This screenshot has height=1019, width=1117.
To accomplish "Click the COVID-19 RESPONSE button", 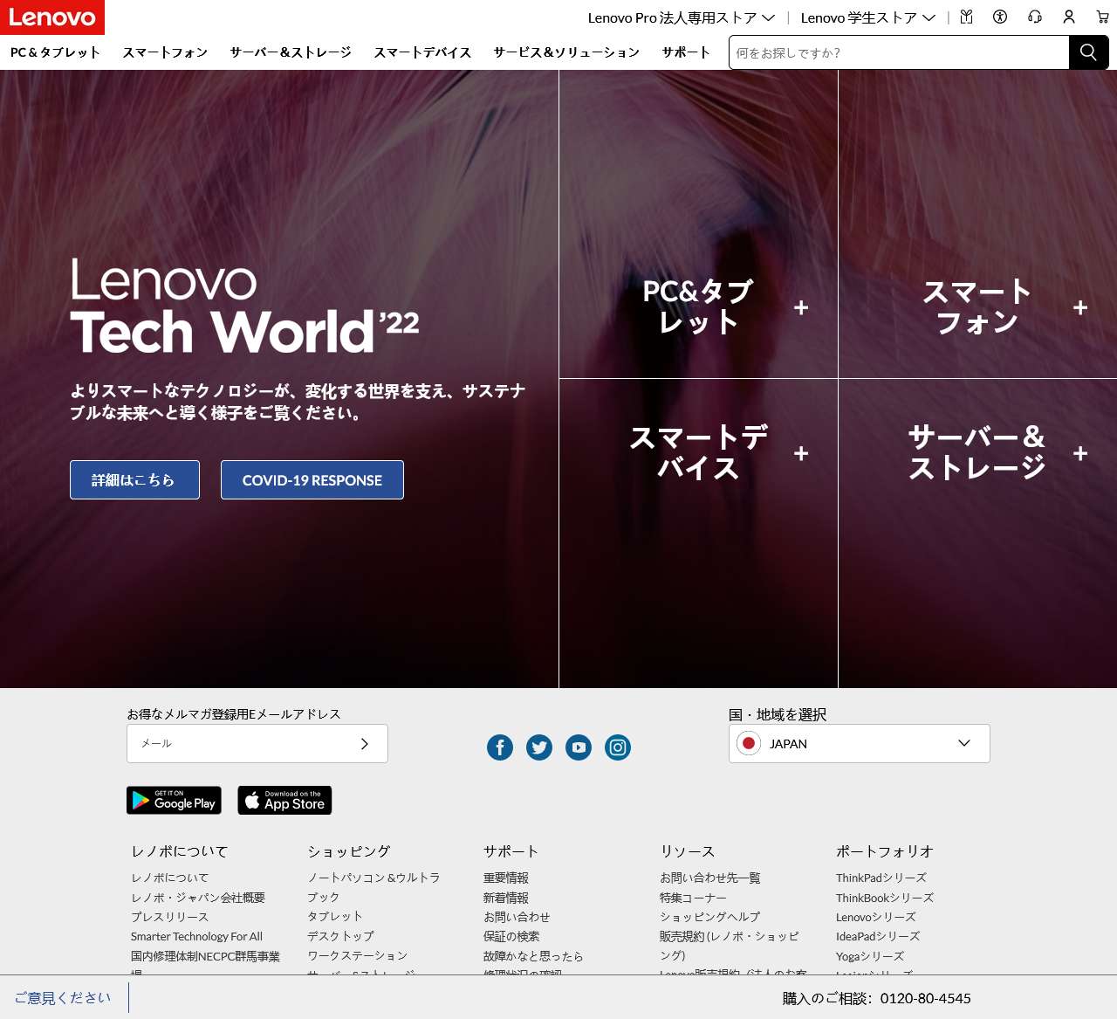I will tap(312, 480).
